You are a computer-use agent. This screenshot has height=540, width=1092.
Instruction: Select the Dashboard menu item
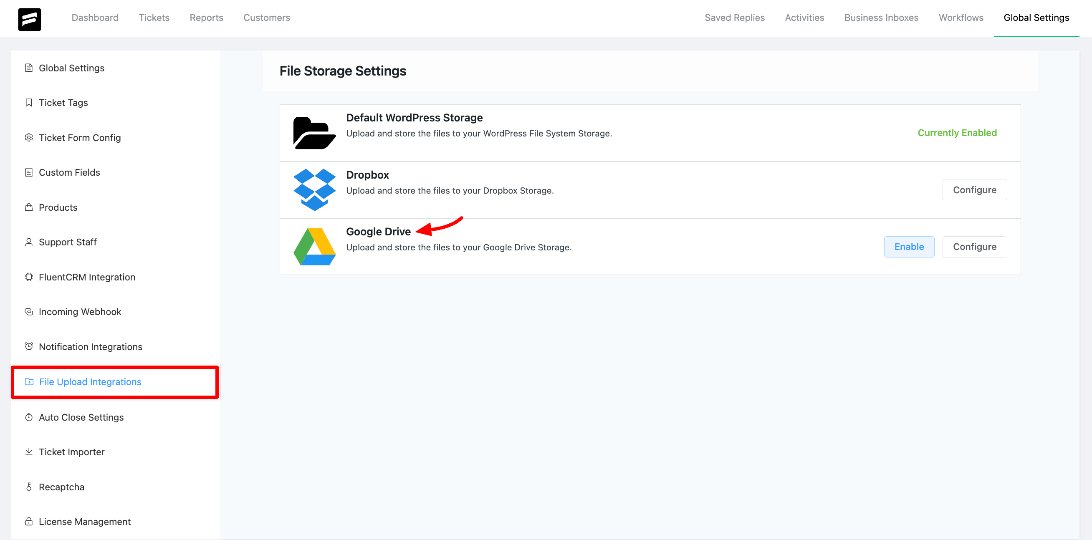tap(96, 18)
